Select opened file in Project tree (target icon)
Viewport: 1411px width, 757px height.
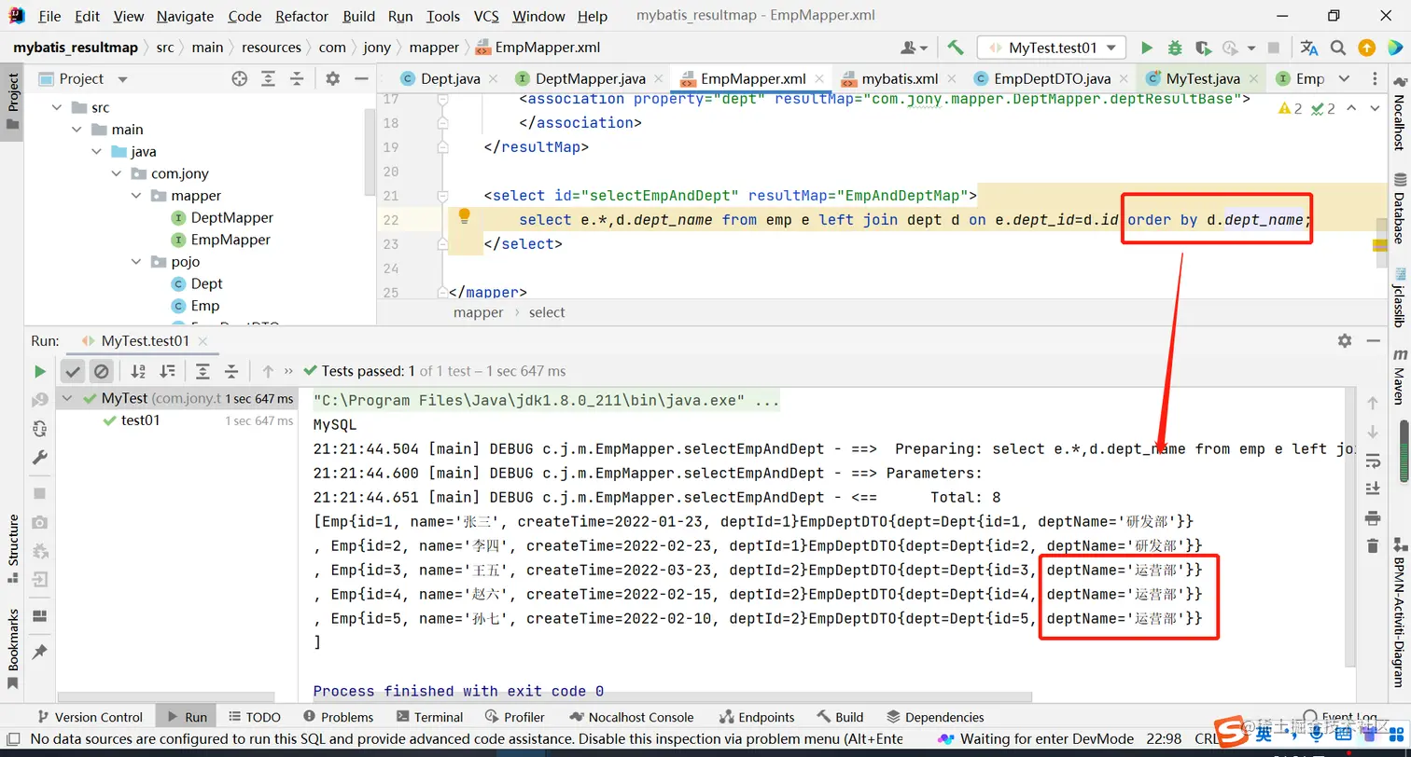tap(240, 79)
